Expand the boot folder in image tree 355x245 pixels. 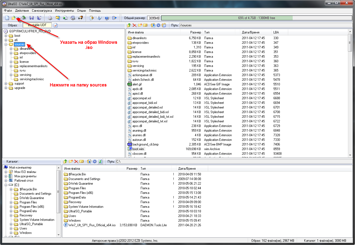pos(6,36)
